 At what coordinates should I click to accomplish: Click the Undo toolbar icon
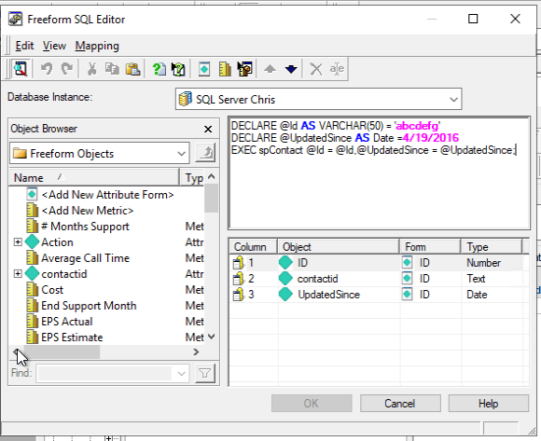47,69
